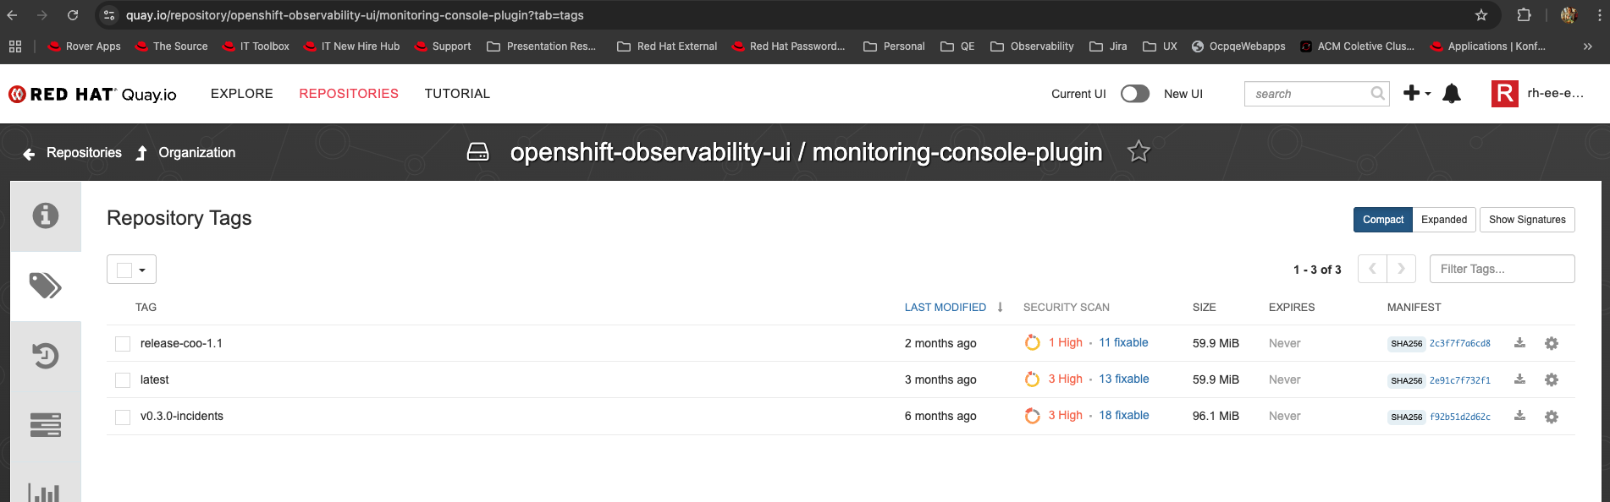This screenshot has width=1610, height=502.
Task: Expand the plus create-new dropdown
Action: tap(1416, 94)
